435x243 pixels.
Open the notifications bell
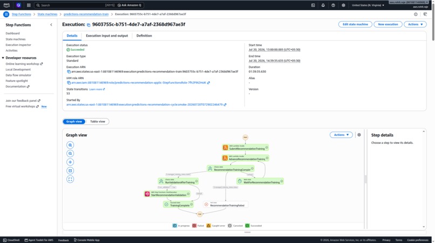[x=323, y=5]
